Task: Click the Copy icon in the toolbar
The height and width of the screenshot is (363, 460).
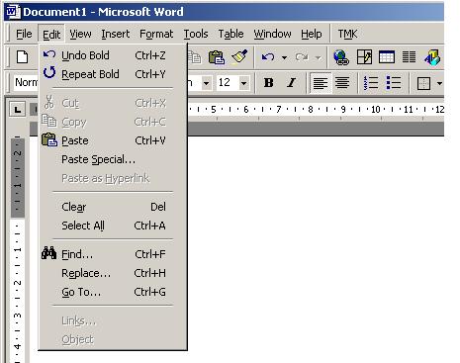Action: [x=195, y=57]
